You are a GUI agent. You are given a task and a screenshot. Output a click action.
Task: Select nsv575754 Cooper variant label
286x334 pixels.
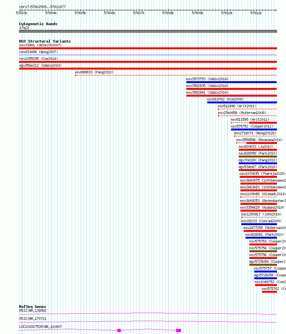[x=267, y=248]
